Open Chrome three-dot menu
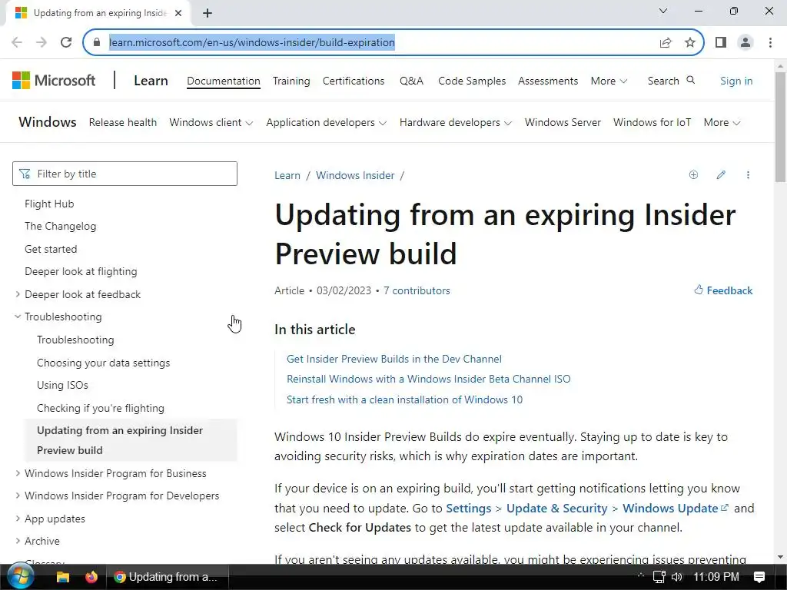This screenshot has height=590, width=787. [x=770, y=42]
